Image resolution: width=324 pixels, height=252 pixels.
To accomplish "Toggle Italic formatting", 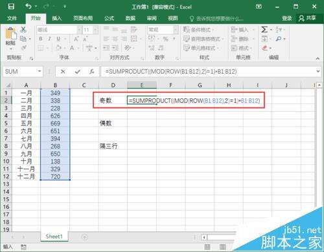I will (x=49, y=39).
